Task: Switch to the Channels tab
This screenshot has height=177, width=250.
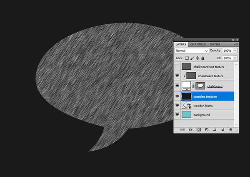Action: click(198, 44)
